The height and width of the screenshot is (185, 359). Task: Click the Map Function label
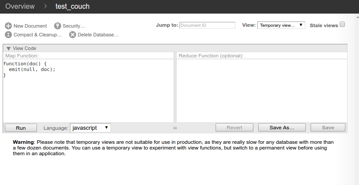tap(22, 56)
